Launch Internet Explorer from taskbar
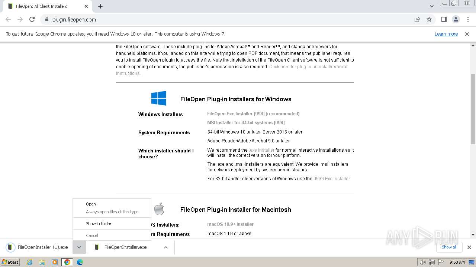Image resolution: width=476 pixels, height=267 pixels. coord(29,262)
